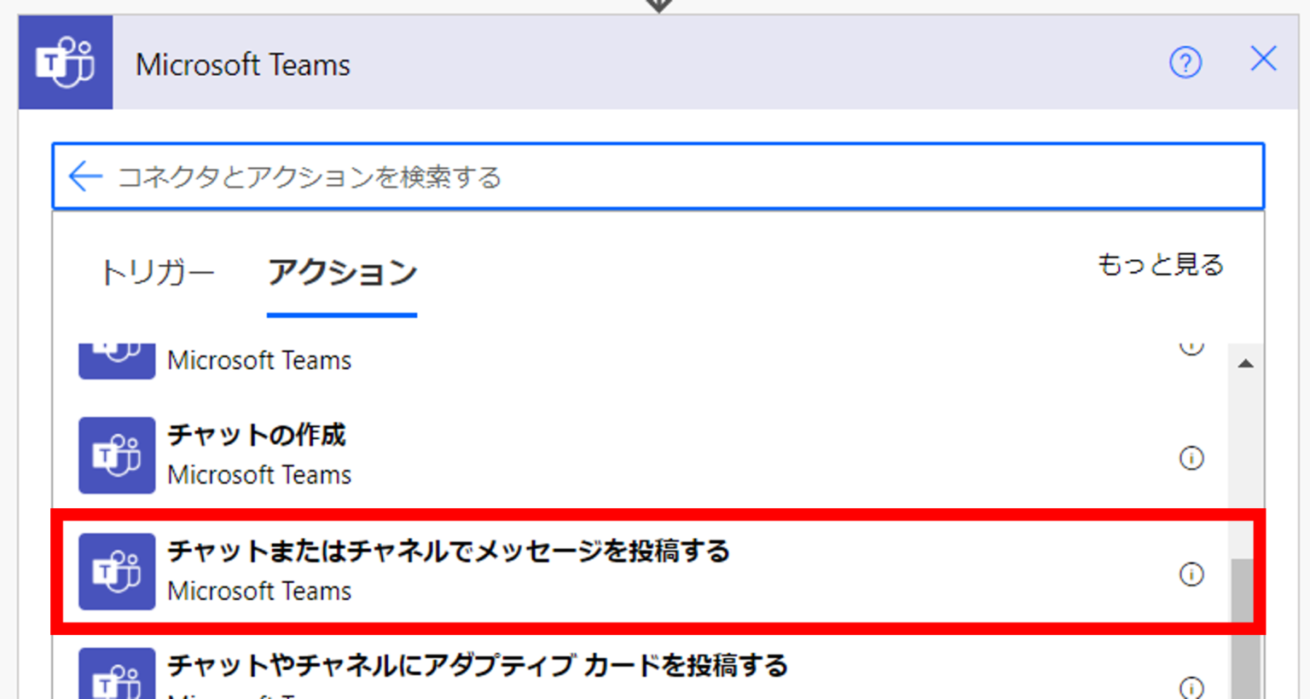Screen dimensions: 1310x699
Task: View details for the message posting action
Action: 1190,575
